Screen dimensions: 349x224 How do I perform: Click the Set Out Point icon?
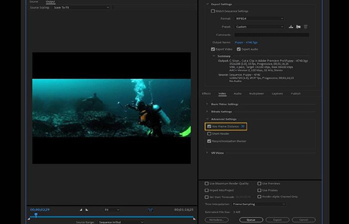(x=87, y=210)
